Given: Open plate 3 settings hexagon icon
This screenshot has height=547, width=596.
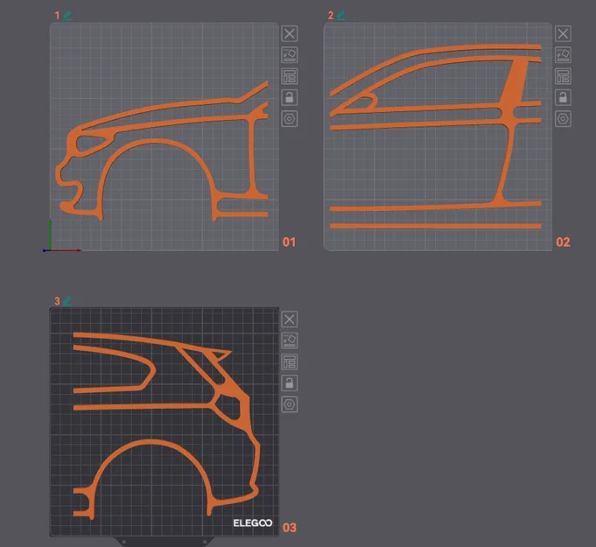Looking at the screenshot, I should point(290,404).
